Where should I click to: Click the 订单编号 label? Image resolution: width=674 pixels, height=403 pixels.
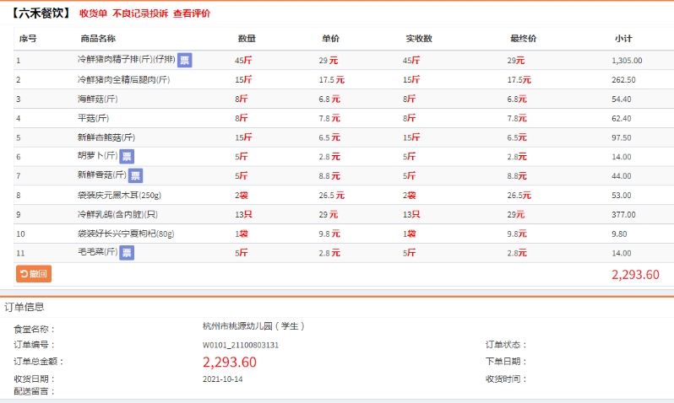click(35, 345)
